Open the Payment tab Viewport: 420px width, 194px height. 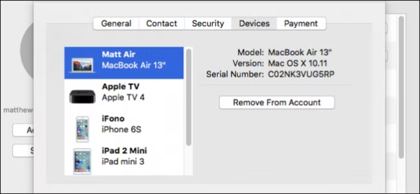(x=301, y=24)
